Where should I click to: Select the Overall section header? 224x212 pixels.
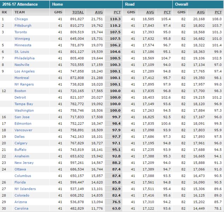coord(182,4)
